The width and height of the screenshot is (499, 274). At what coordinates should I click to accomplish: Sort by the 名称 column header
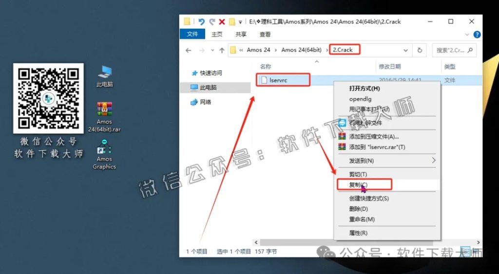(266, 67)
